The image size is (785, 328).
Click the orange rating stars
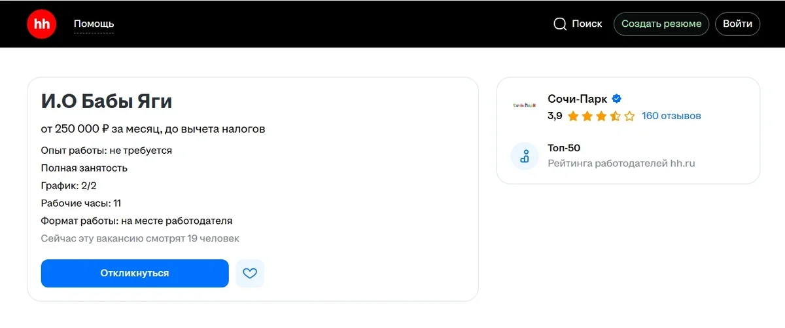(x=601, y=117)
